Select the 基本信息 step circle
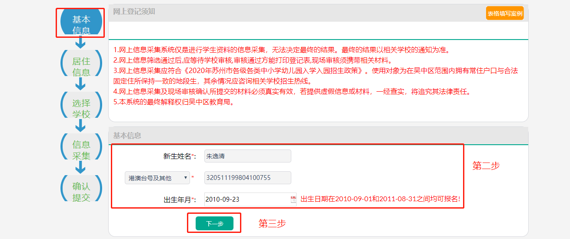This screenshot has height=239, width=570. tap(81, 24)
